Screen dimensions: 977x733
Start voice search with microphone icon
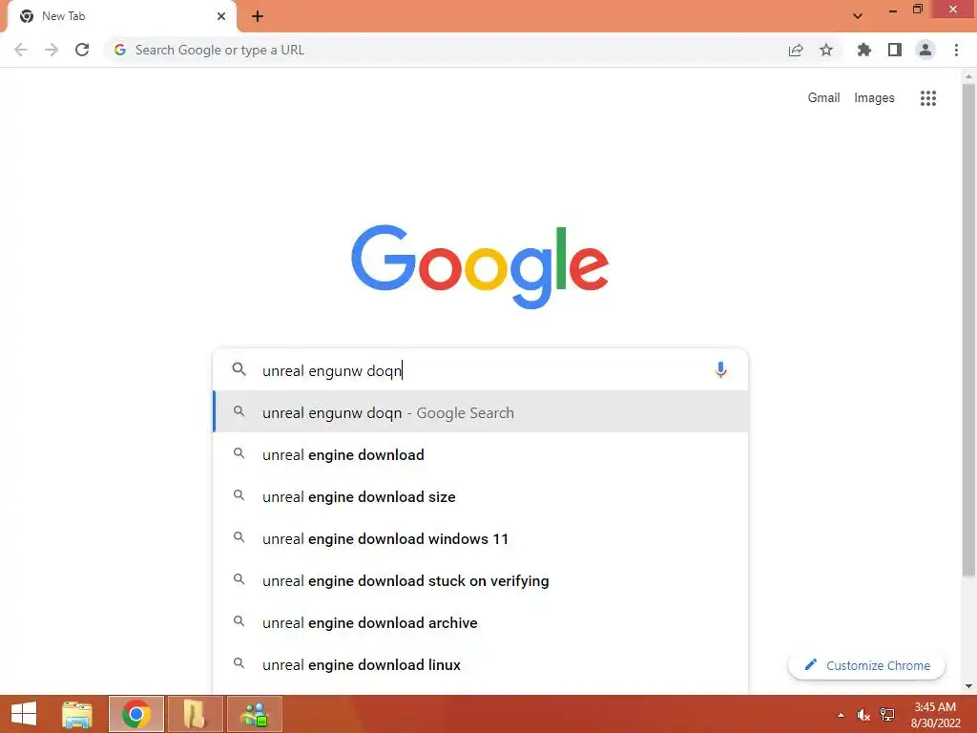(x=721, y=370)
